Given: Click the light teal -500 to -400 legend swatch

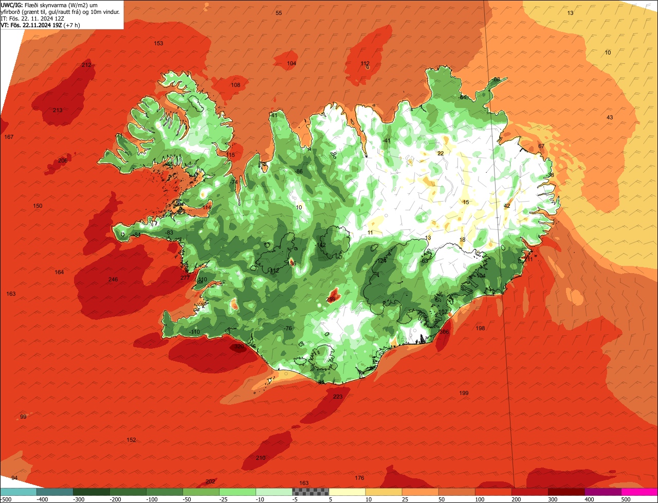Looking at the screenshot, I should [x=18, y=492].
